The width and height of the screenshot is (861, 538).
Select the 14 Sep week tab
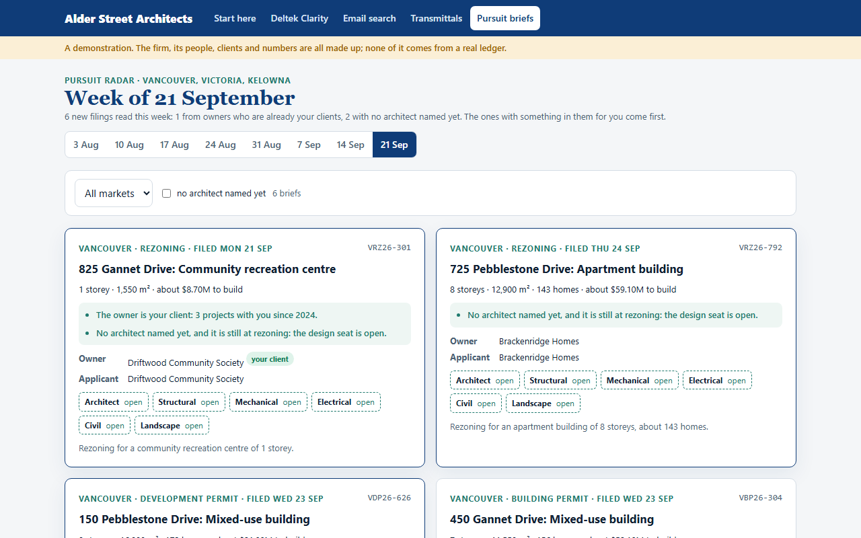(x=350, y=145)
